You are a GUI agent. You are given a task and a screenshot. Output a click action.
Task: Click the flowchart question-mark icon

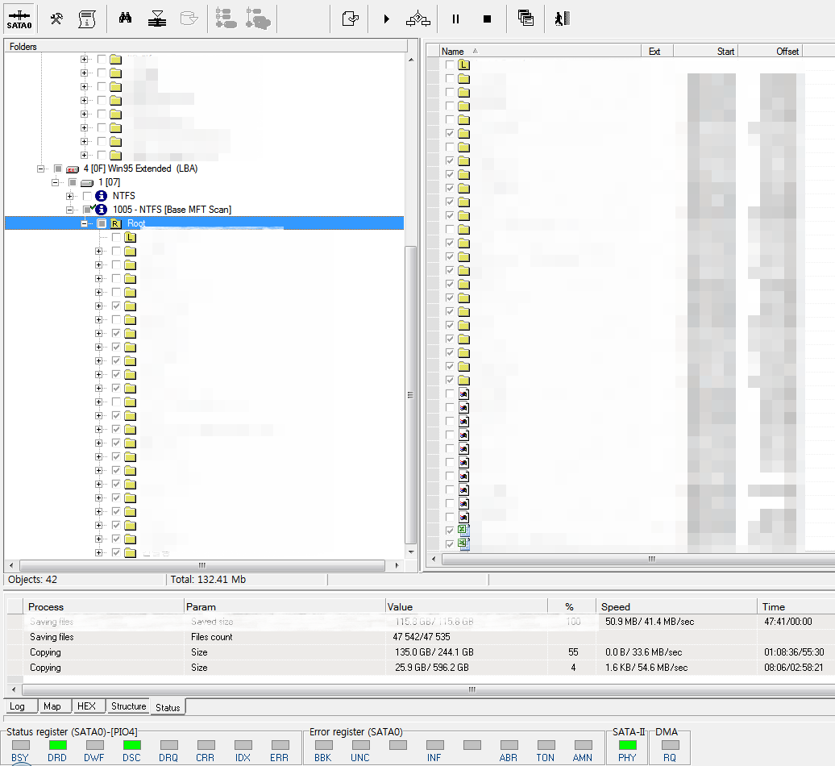click(x=418, y=19)
